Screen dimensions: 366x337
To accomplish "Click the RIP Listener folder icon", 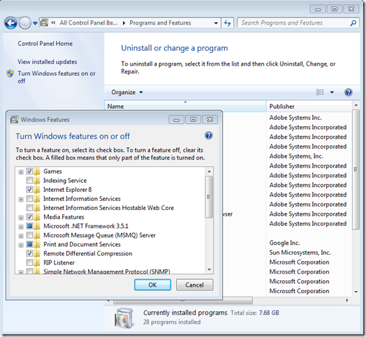I will (37, 262).
